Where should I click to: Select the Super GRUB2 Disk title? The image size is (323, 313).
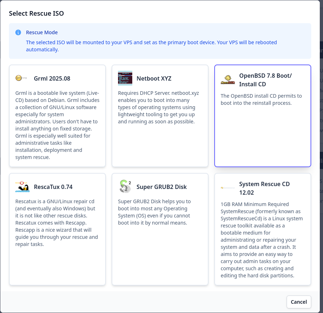[x=161, y=187]
